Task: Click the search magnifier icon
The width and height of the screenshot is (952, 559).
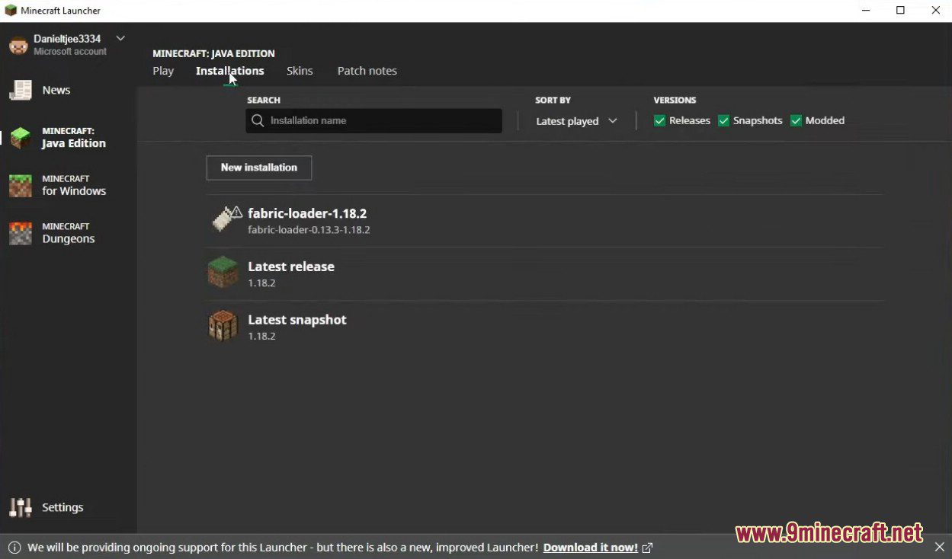Action: 258,120
